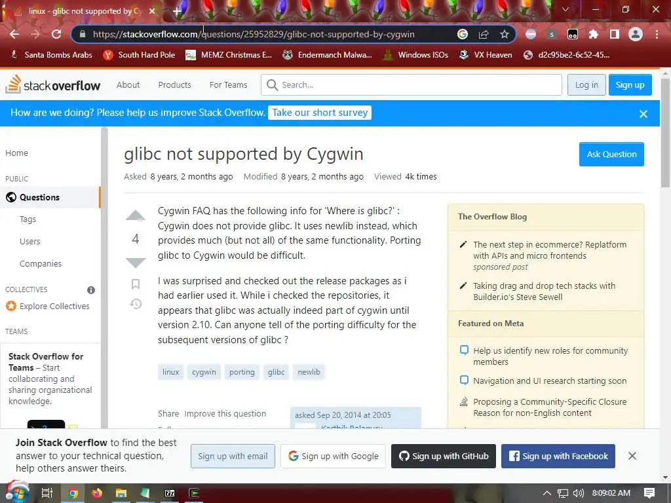Open the d2c95be2 bookmark
This screenshot has height=503, width=671.
(567, 55)
